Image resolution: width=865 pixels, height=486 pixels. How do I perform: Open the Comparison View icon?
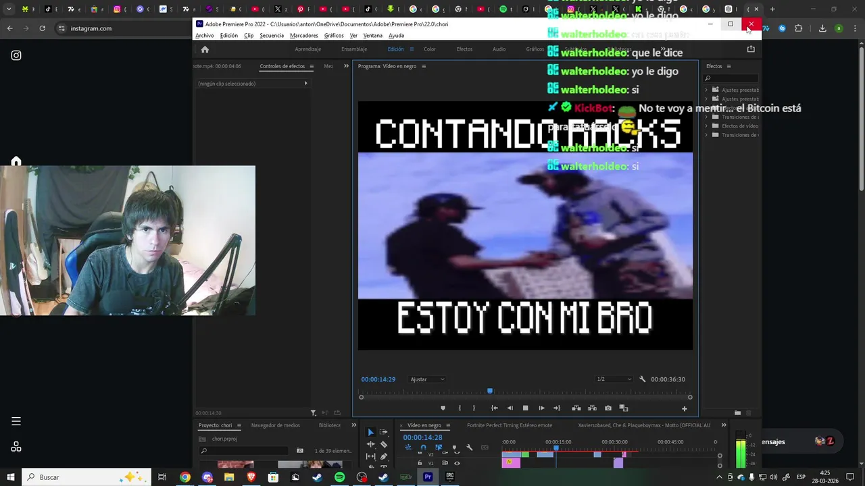pos(624,408)
